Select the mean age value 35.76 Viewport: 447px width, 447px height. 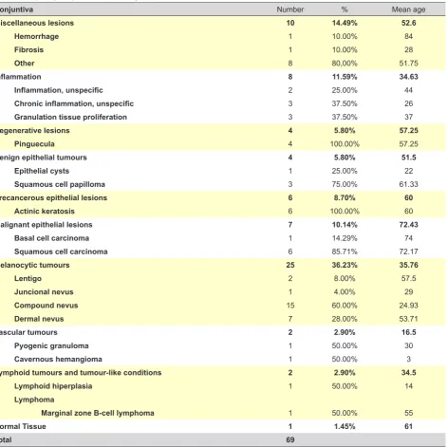[408, 265]
